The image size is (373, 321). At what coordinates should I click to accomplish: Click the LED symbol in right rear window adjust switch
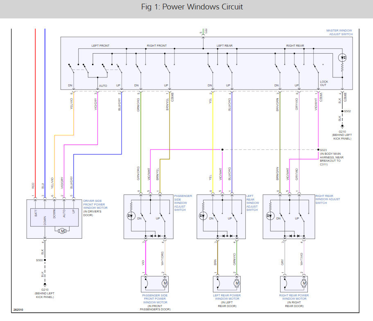tap(270, 216)
